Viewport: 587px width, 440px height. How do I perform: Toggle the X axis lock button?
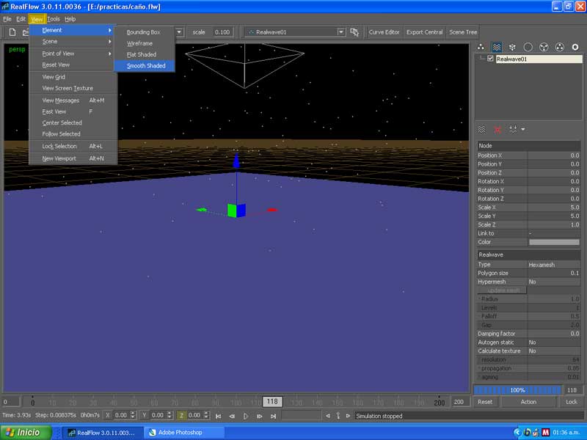click(x=107, y=415)
